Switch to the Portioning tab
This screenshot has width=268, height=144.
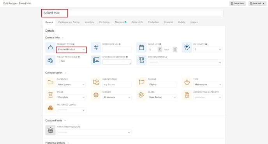point(104,22)
